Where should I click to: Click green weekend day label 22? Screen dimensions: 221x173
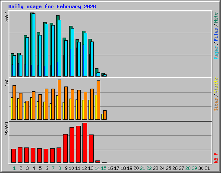tap(149, 168)
